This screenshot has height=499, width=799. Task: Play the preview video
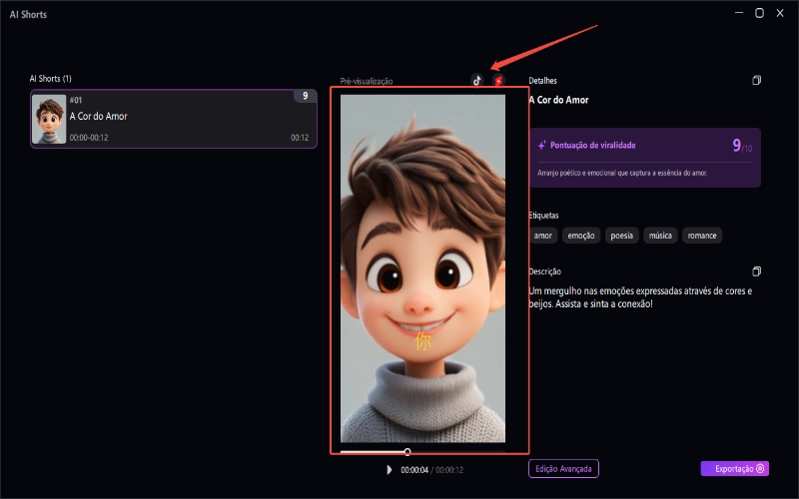click(390, 469)
